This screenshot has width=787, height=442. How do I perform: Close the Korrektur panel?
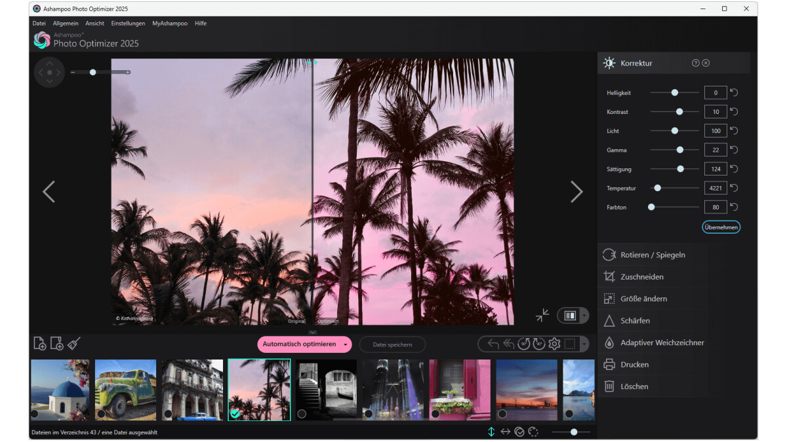click(x=706, y=63)
